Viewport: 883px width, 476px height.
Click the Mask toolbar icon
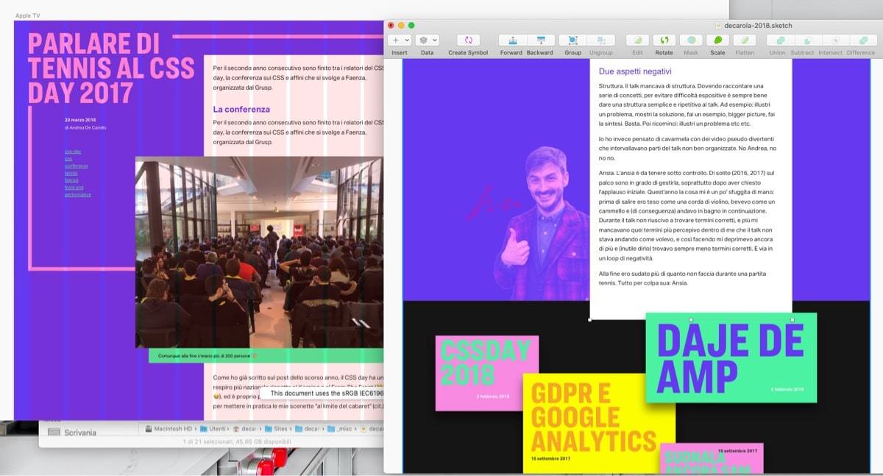click(690, 40)
